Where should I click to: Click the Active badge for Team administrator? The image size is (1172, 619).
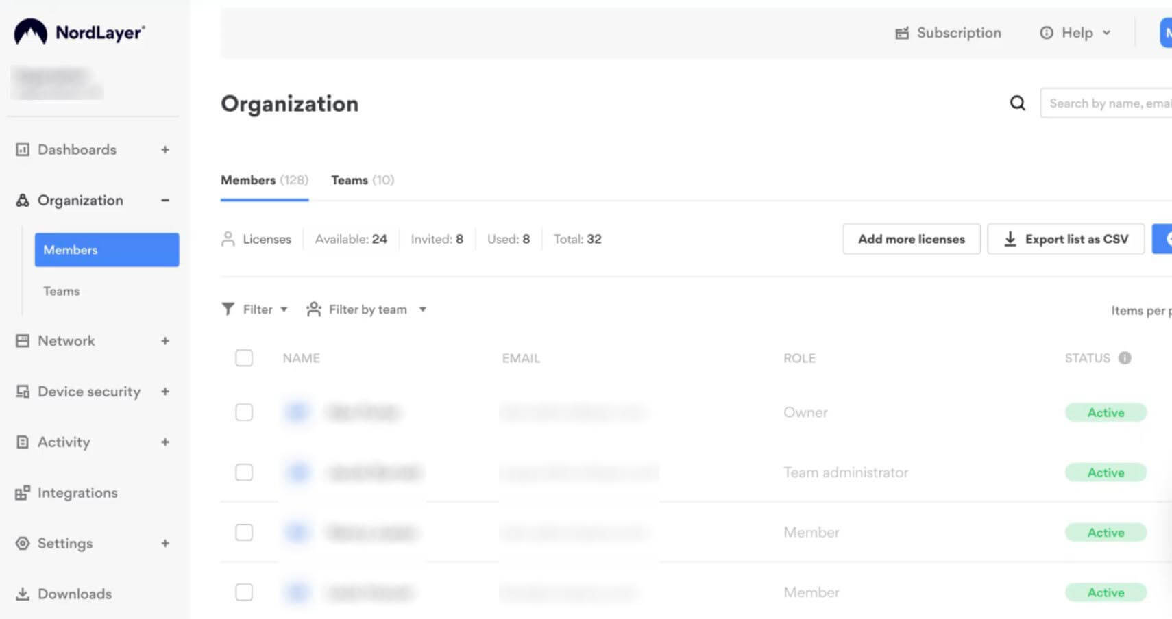coord(1106,472)
